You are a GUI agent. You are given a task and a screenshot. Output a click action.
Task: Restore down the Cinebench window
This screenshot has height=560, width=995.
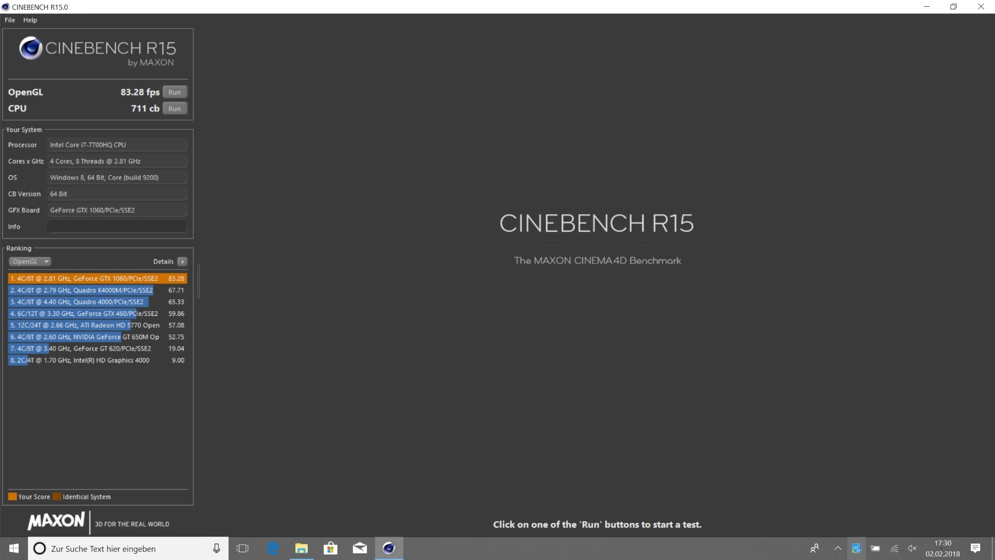[x=954, y=7]
